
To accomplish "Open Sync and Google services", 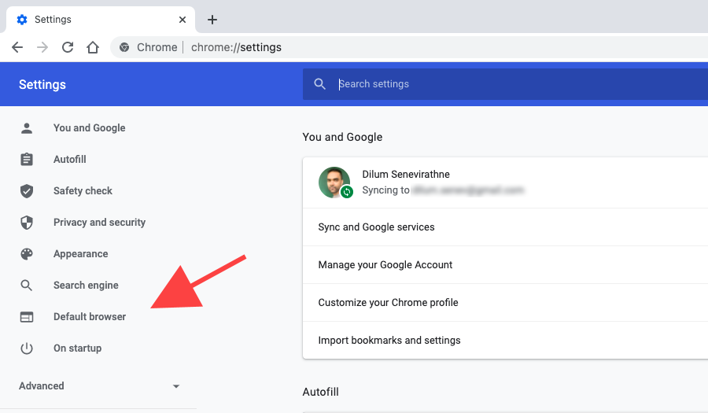I will (x=505, y=227).
